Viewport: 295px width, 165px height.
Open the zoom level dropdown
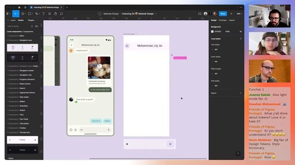click(239, 14)
